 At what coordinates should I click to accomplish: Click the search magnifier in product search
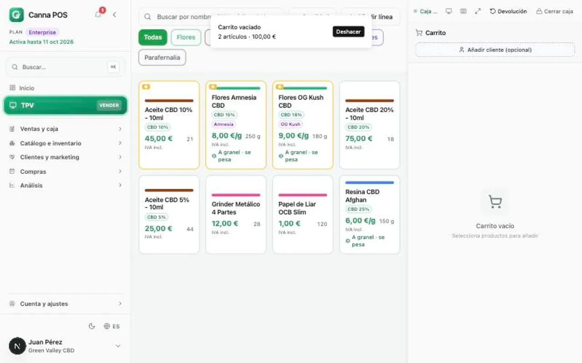[x=148, y=17]
